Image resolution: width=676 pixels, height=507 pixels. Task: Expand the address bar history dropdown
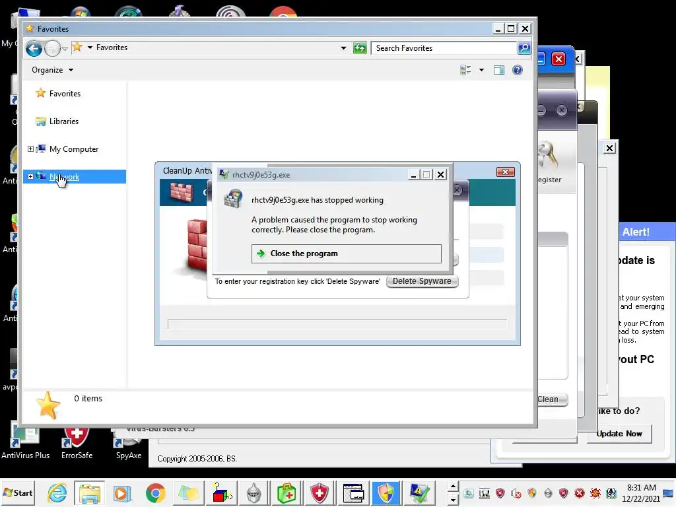(343, 48)
